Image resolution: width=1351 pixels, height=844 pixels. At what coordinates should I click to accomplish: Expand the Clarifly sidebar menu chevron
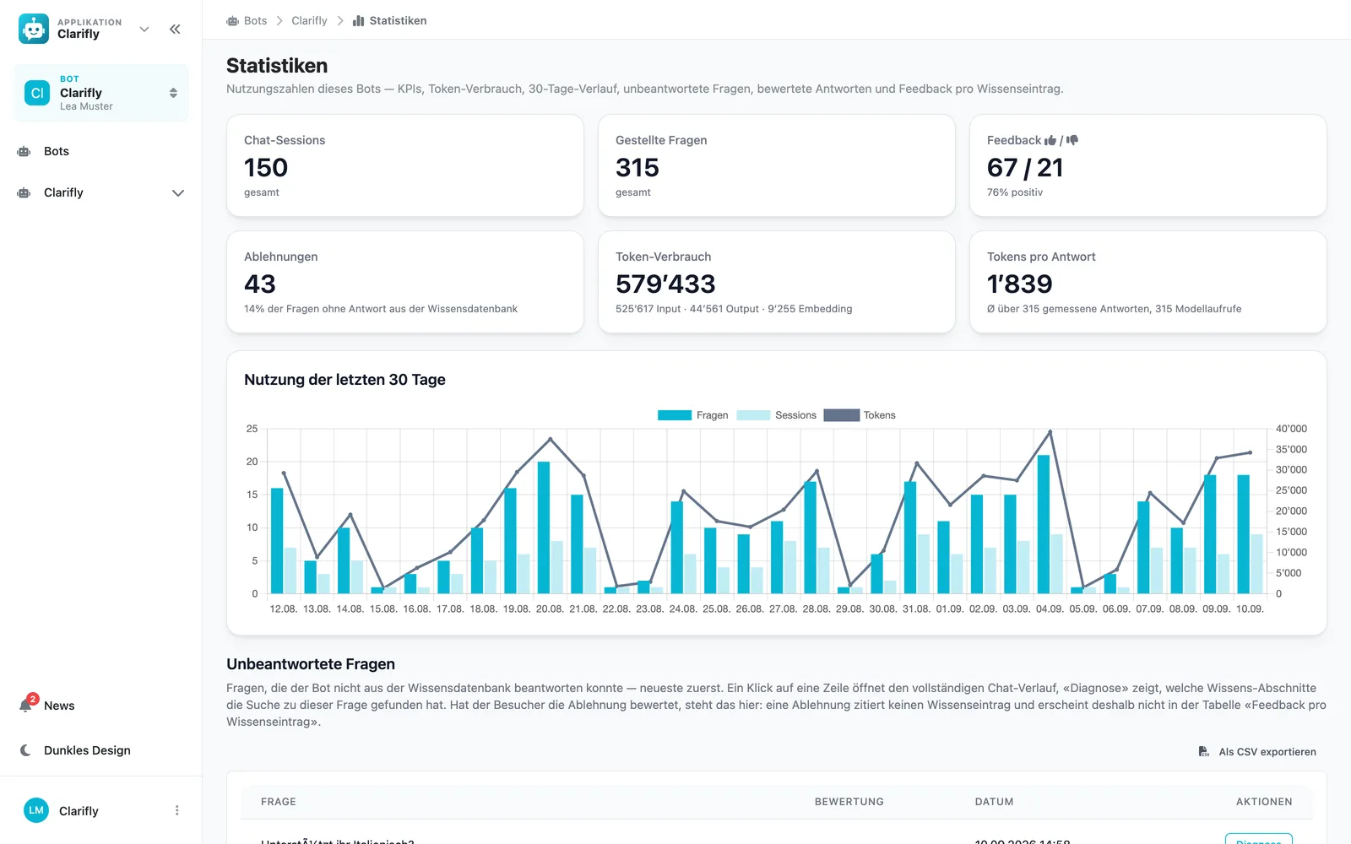coord(178,192)
